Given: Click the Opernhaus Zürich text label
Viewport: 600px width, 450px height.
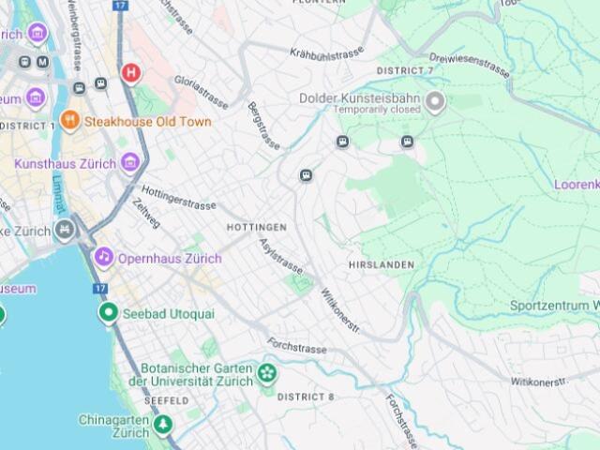Looking at the screenshot, I should (x=170, y=259).
